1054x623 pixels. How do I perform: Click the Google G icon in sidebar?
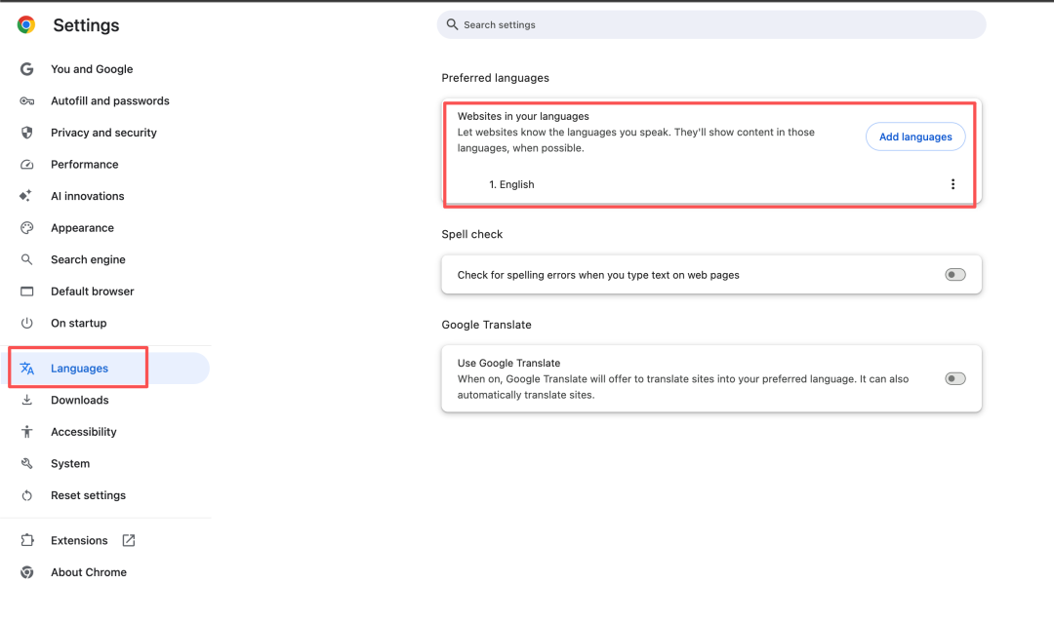[27, 69]
